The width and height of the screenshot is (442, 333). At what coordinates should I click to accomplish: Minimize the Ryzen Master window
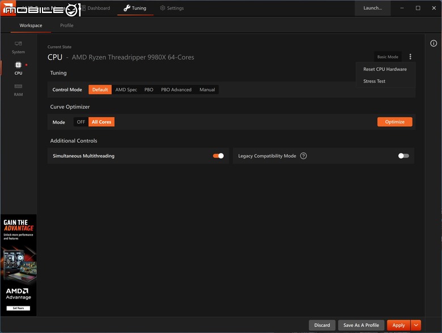[x=402, y=8]
